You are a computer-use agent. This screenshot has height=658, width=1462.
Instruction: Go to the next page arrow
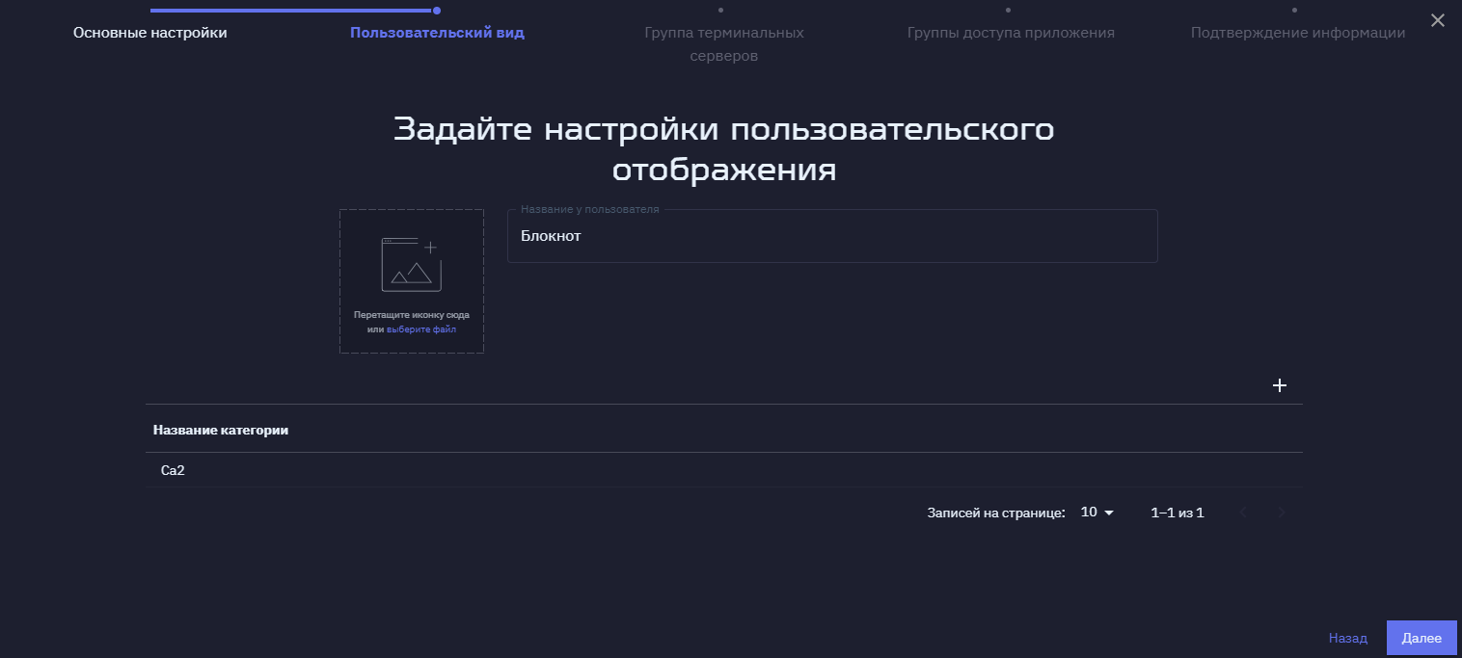(1282, 513)
